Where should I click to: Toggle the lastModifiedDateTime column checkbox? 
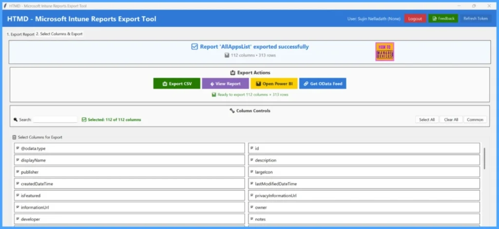(x=252, y=183)
